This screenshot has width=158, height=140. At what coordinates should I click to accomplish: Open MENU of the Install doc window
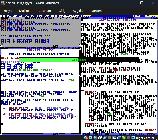point(85,18)
